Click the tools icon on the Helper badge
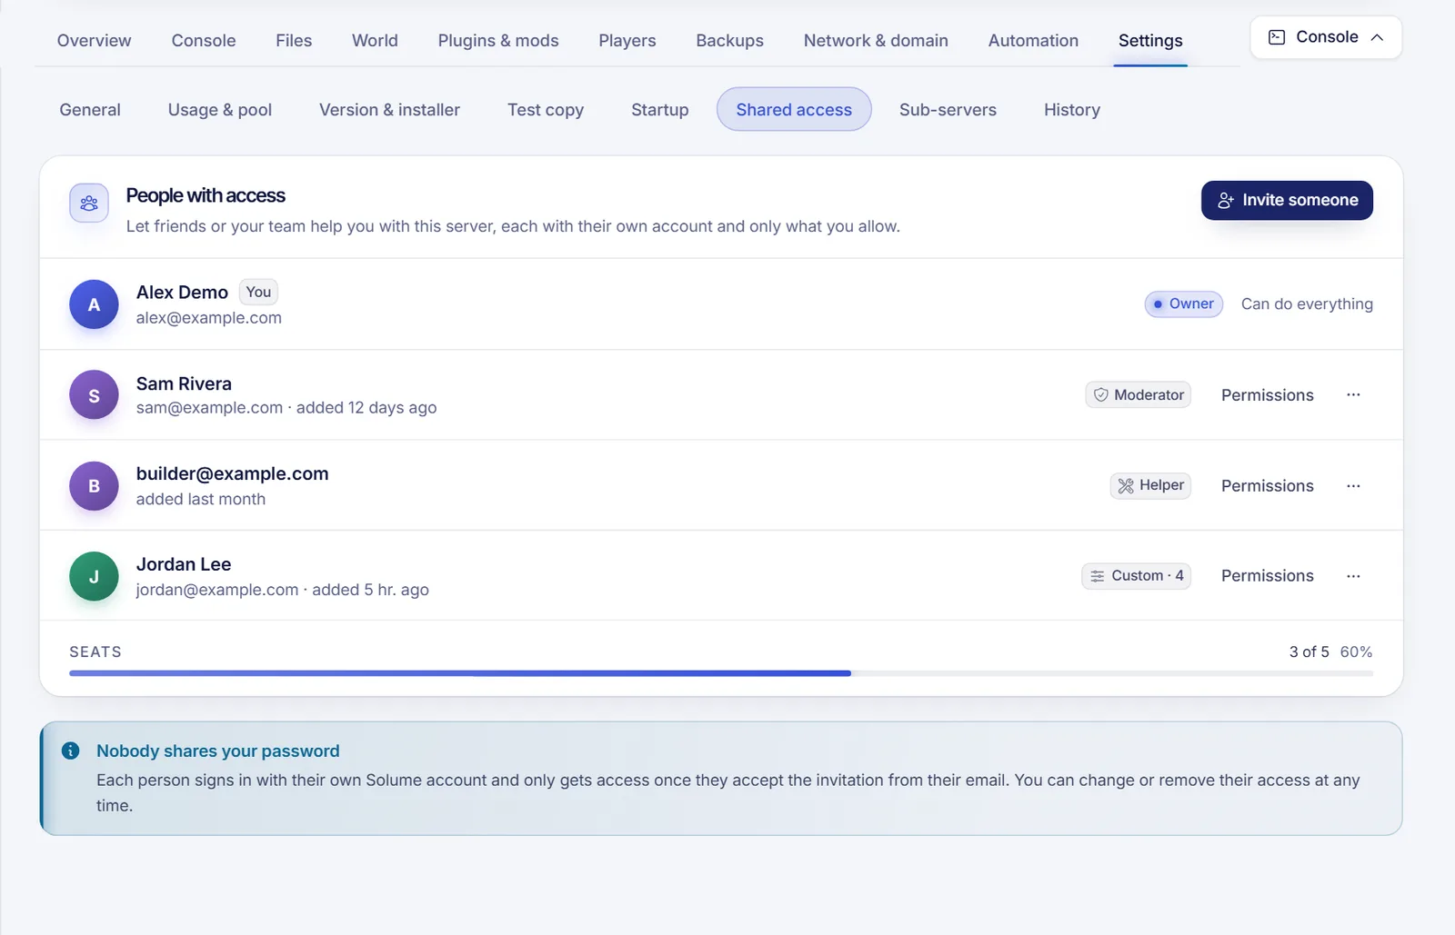Screen dimensions: 1455x935 pyautogui.click(x=1126, y=486)
